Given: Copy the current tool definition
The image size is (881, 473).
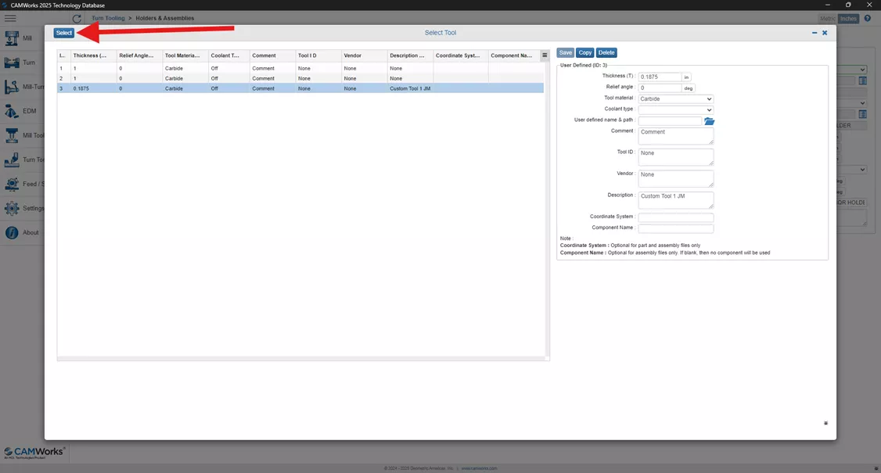Looking at the screenshot, I should (x=584, y=52).
